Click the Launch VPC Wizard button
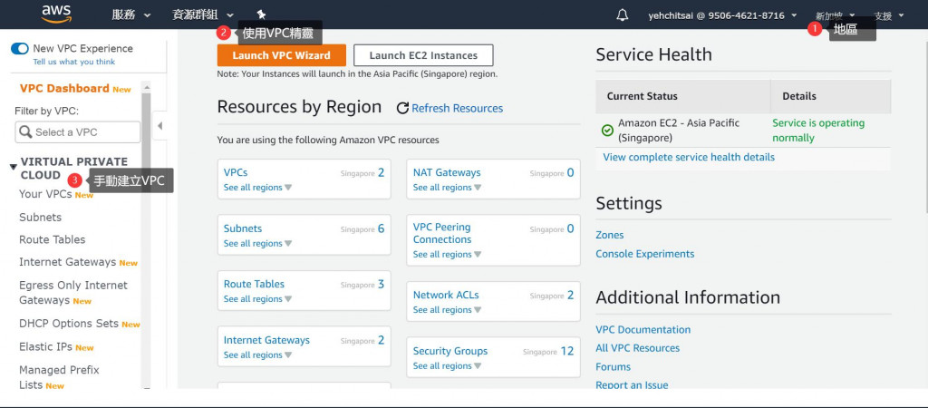928x408 pixels. pos(282,55)
